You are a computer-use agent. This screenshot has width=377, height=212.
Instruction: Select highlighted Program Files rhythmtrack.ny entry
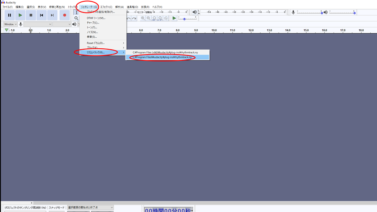(x=167, y=57)
